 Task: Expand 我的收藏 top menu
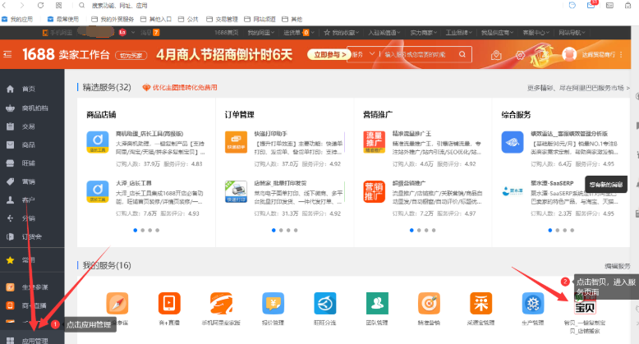point(341,33)
